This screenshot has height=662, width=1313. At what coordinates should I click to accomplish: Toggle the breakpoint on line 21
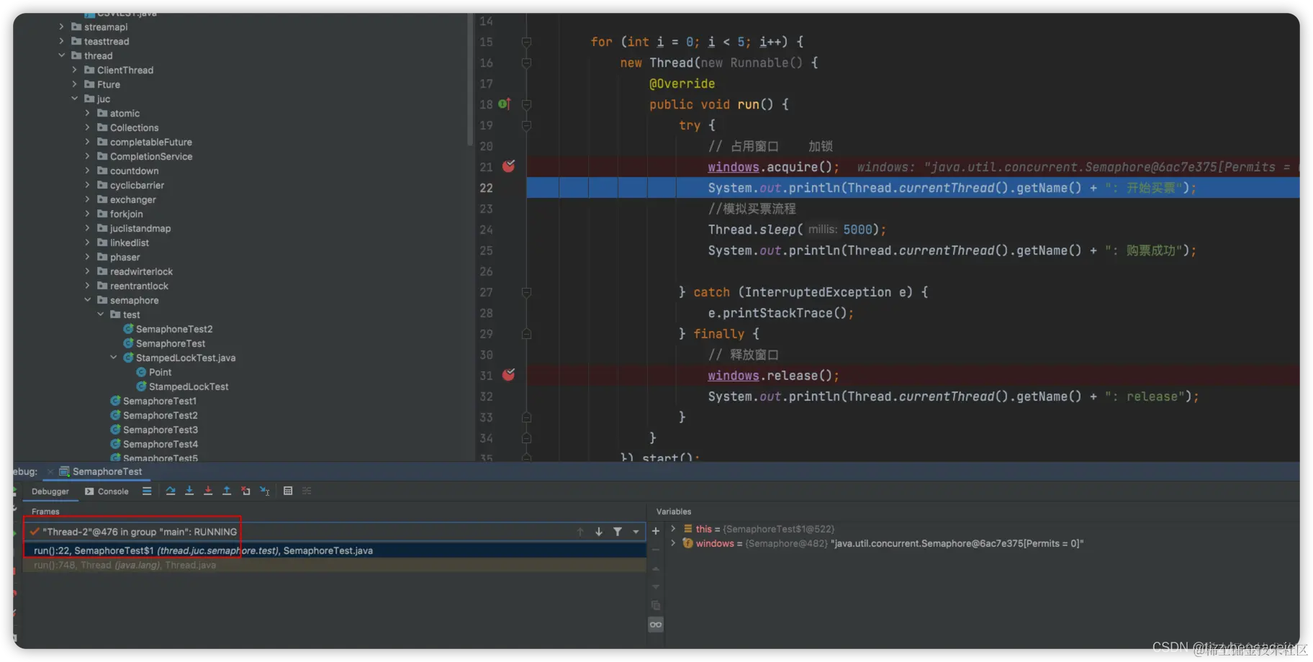click(508, 166)
